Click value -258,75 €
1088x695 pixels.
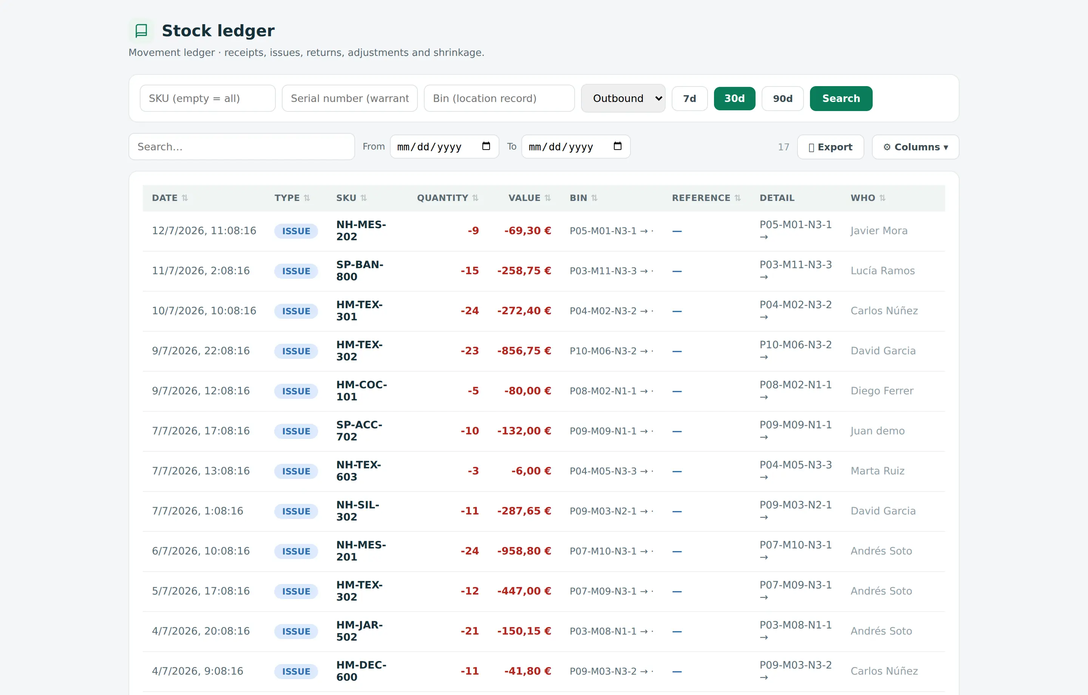(x=524, y=271)
